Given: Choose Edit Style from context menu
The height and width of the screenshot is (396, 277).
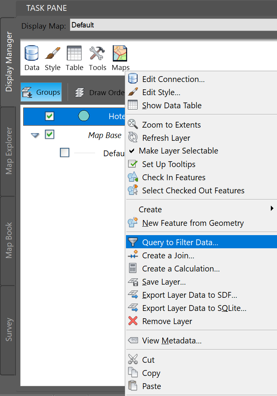Looking at the screenshot, I should click(x=161, y=92).
